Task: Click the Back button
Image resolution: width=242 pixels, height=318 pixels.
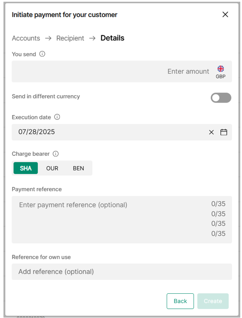Action: [x=180, y=301]
